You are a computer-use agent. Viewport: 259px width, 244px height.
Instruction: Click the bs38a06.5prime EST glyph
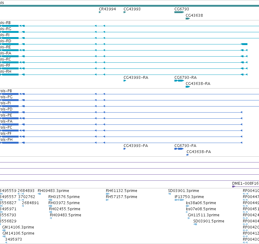(188, 206)
